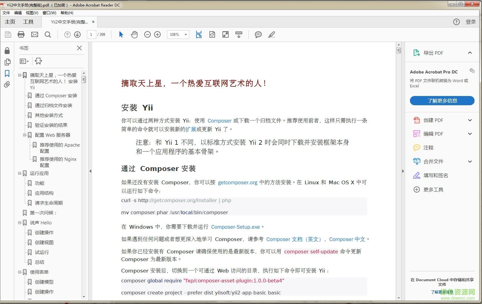Select 创建视图 bookmark
This screenshot has height=304, width=482.
(44, 242)
